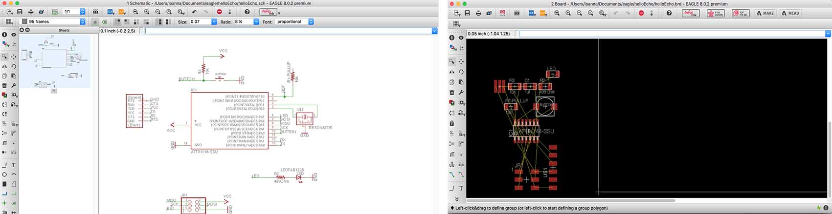Select the Move tool in schematic palette
Image resolution: width=832 pixels, height=214 pixels.
click(14, 57)
